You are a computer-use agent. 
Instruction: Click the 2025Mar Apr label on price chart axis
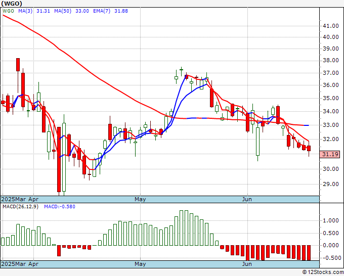20,199
